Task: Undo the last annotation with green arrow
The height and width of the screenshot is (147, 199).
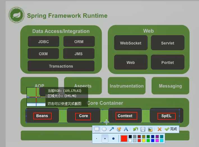Action: (135, 129)
